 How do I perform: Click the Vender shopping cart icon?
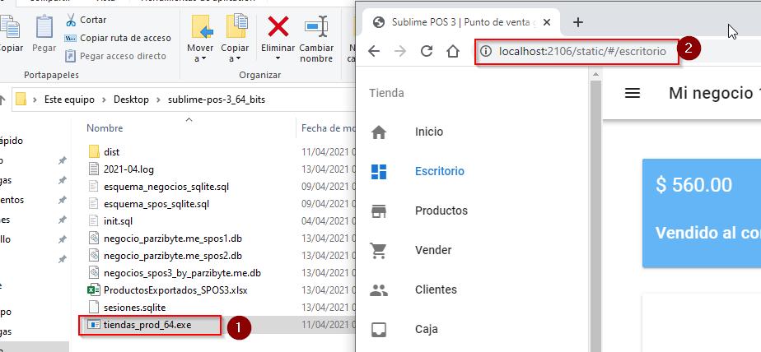[379, 250]
